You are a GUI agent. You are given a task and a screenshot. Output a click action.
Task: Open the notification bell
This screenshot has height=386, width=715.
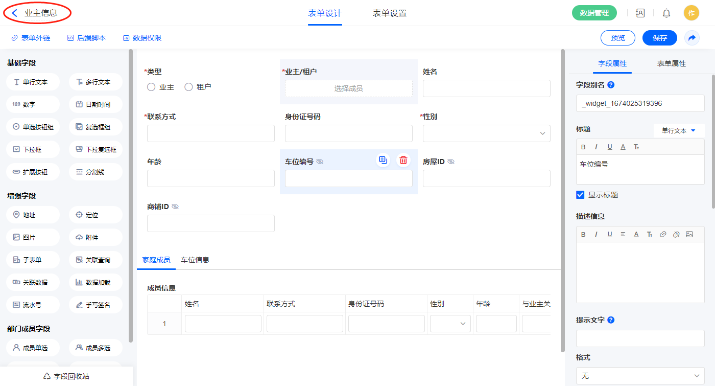click(x=666, y=13)
